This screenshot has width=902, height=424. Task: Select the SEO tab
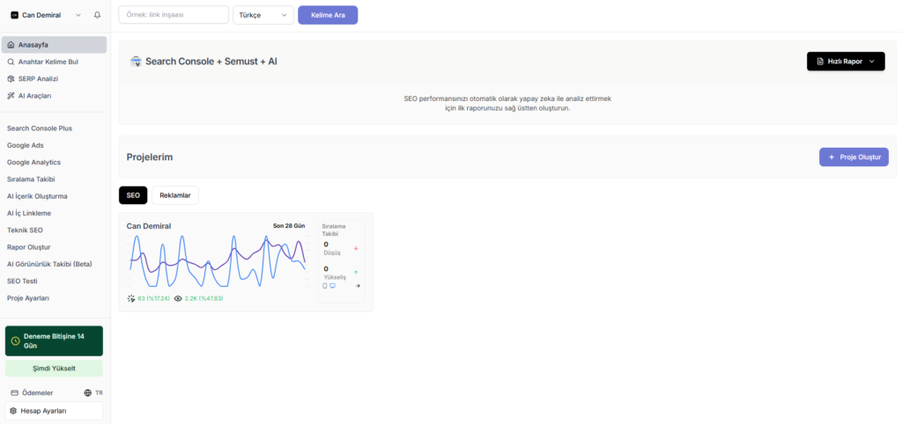point(133,195)
